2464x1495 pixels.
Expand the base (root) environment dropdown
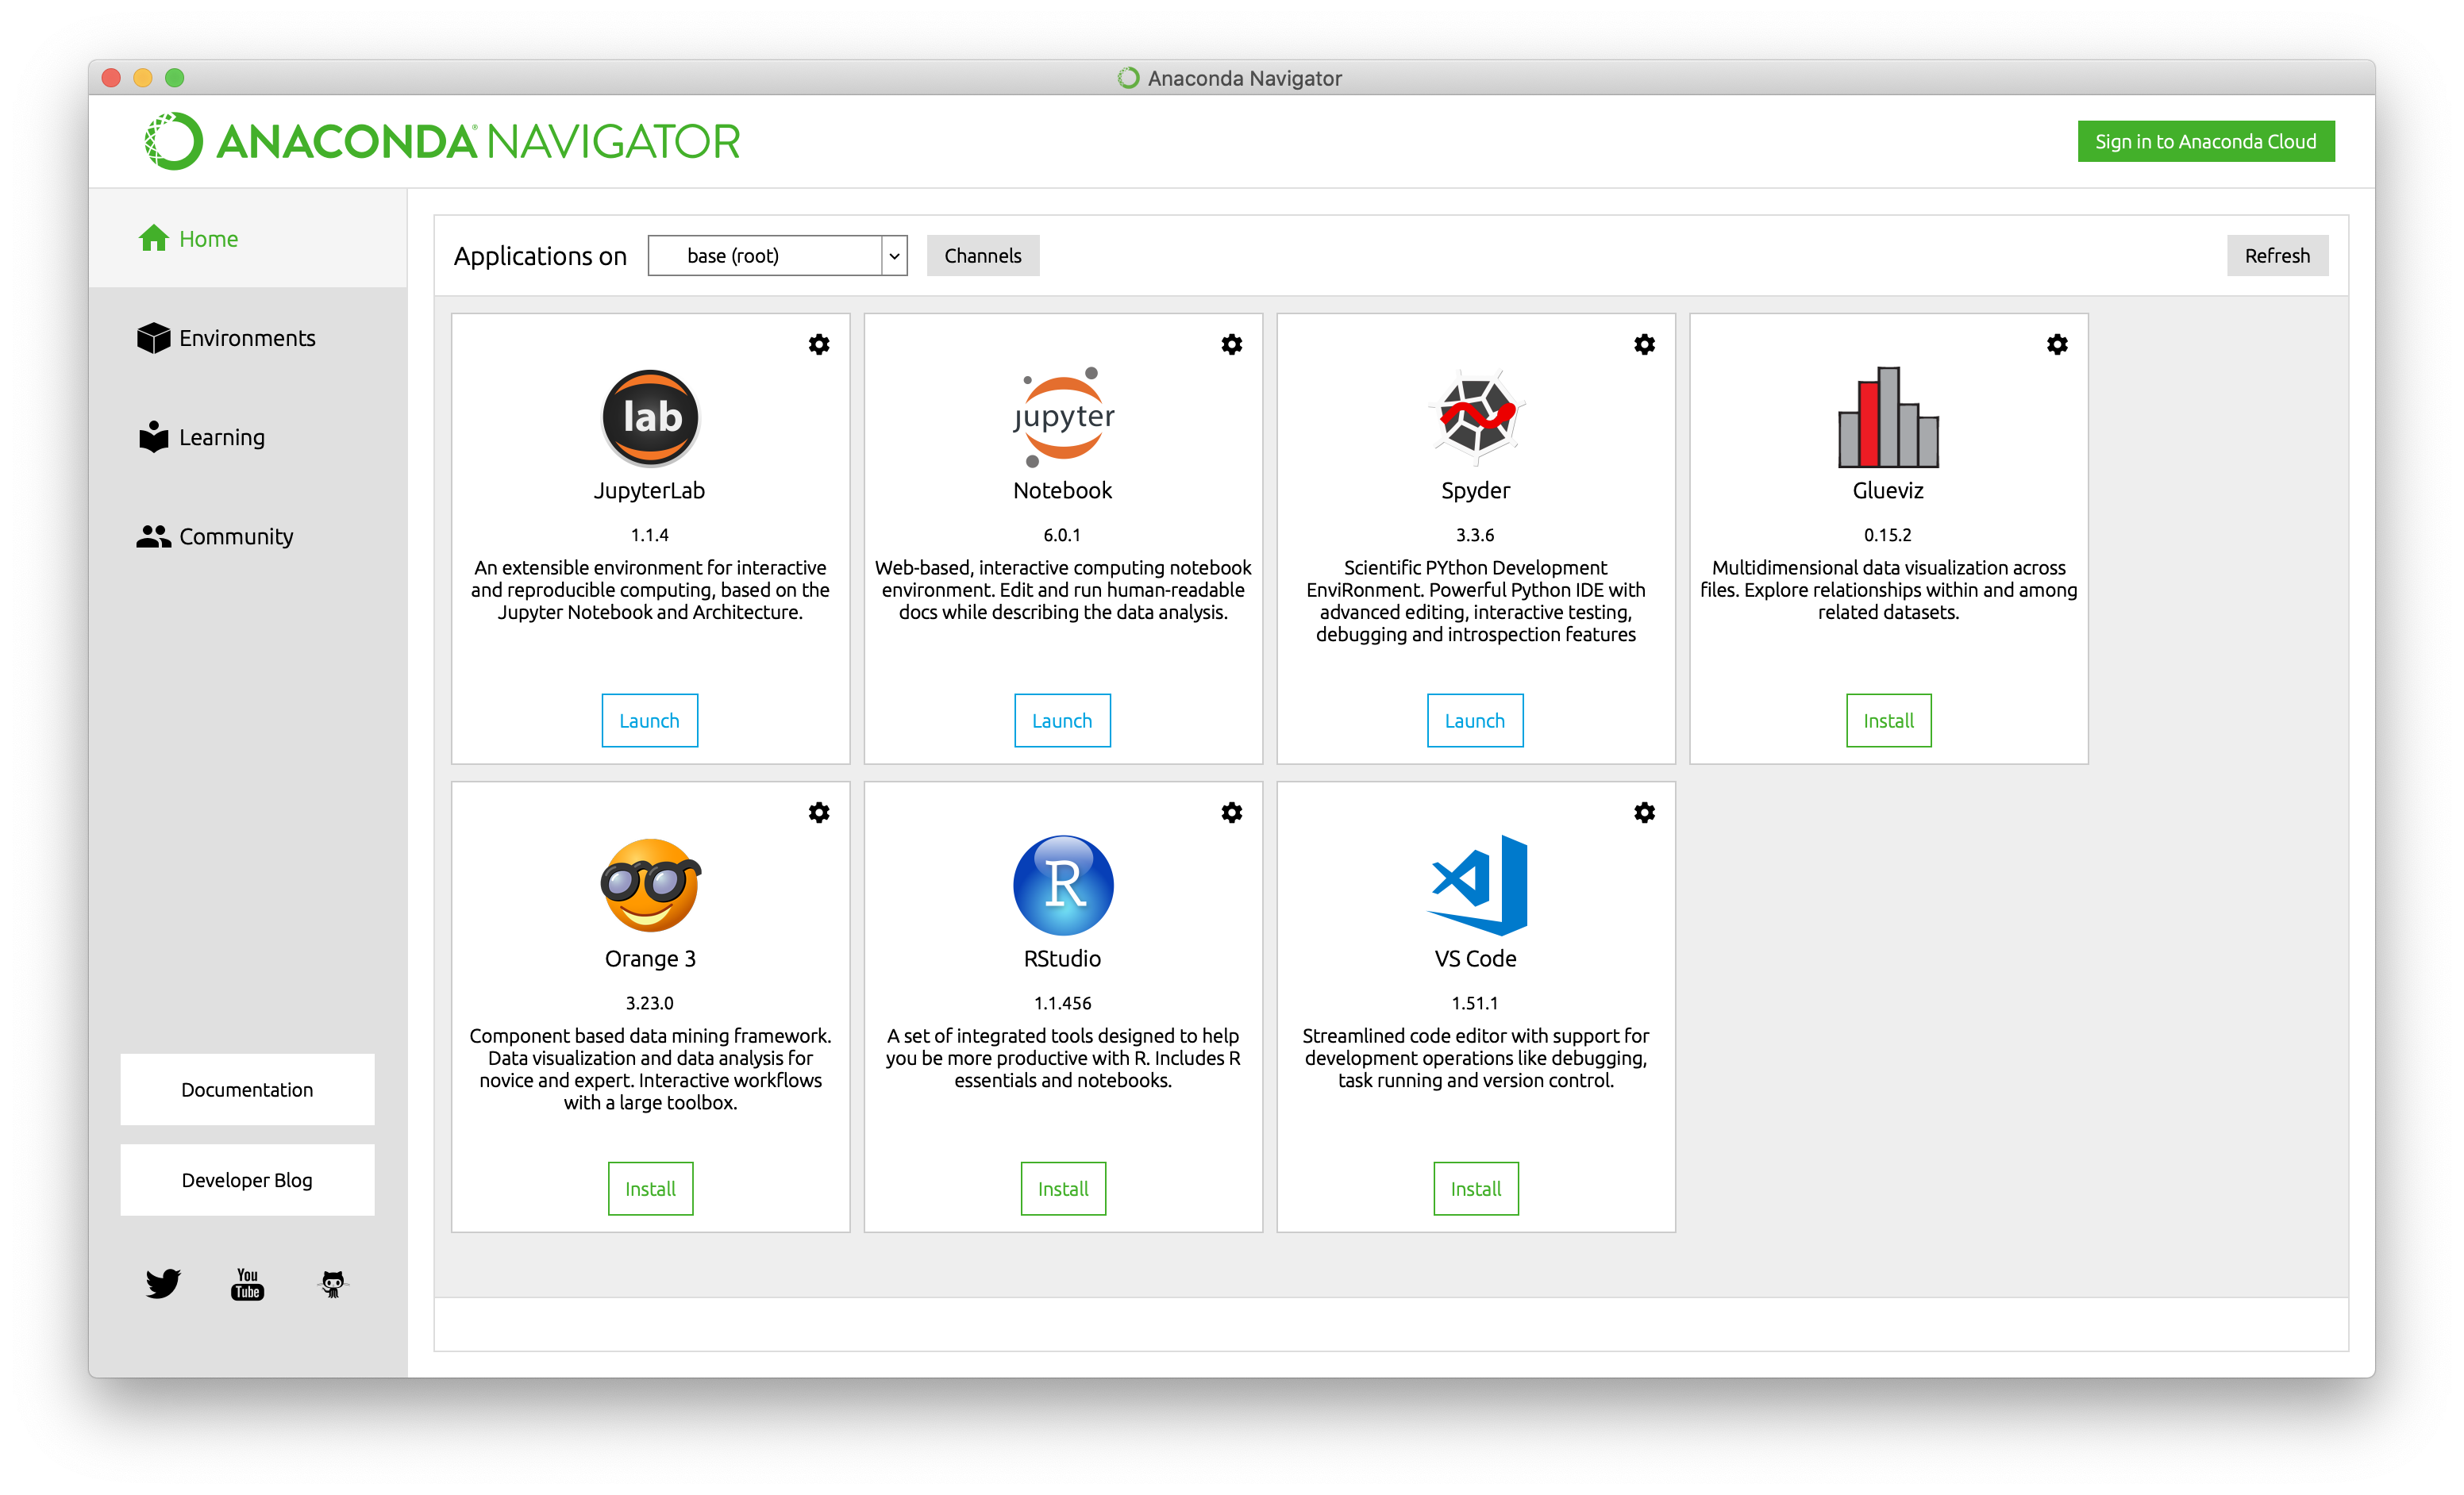tap(766, 256)
